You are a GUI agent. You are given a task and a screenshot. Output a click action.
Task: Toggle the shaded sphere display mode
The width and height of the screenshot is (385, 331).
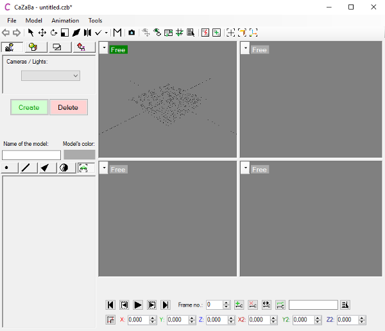(64, 168)
